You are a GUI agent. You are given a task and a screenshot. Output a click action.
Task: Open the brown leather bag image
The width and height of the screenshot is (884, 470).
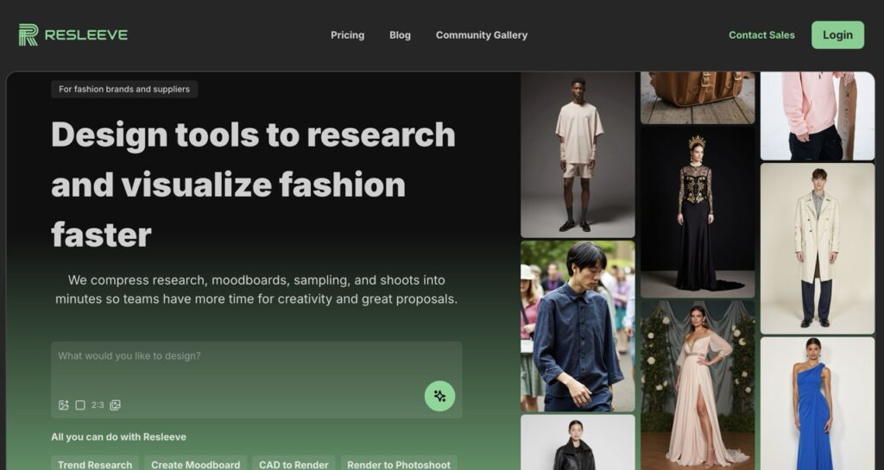point(698,98)
